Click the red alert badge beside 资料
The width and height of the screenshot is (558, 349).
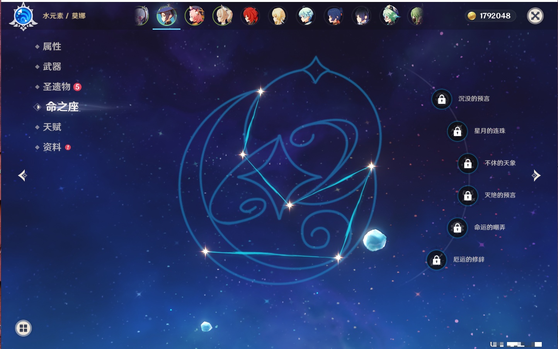[x=68, y=147]
